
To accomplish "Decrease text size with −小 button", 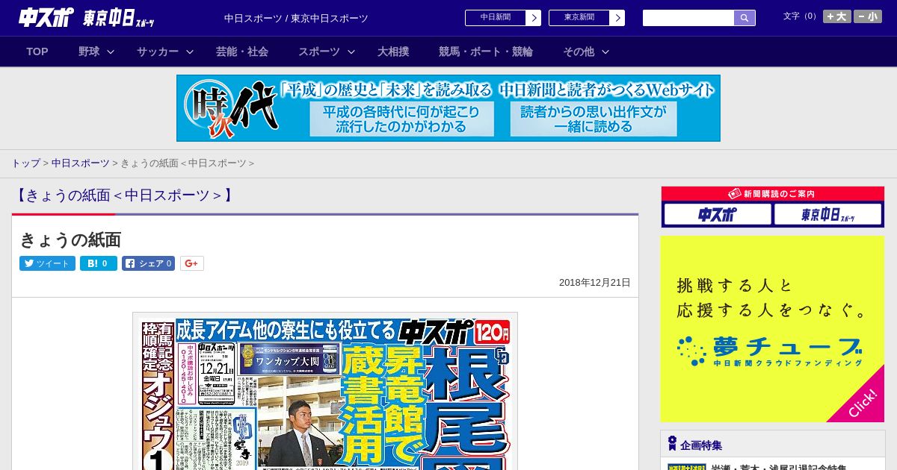I will (x=868, y=16).
